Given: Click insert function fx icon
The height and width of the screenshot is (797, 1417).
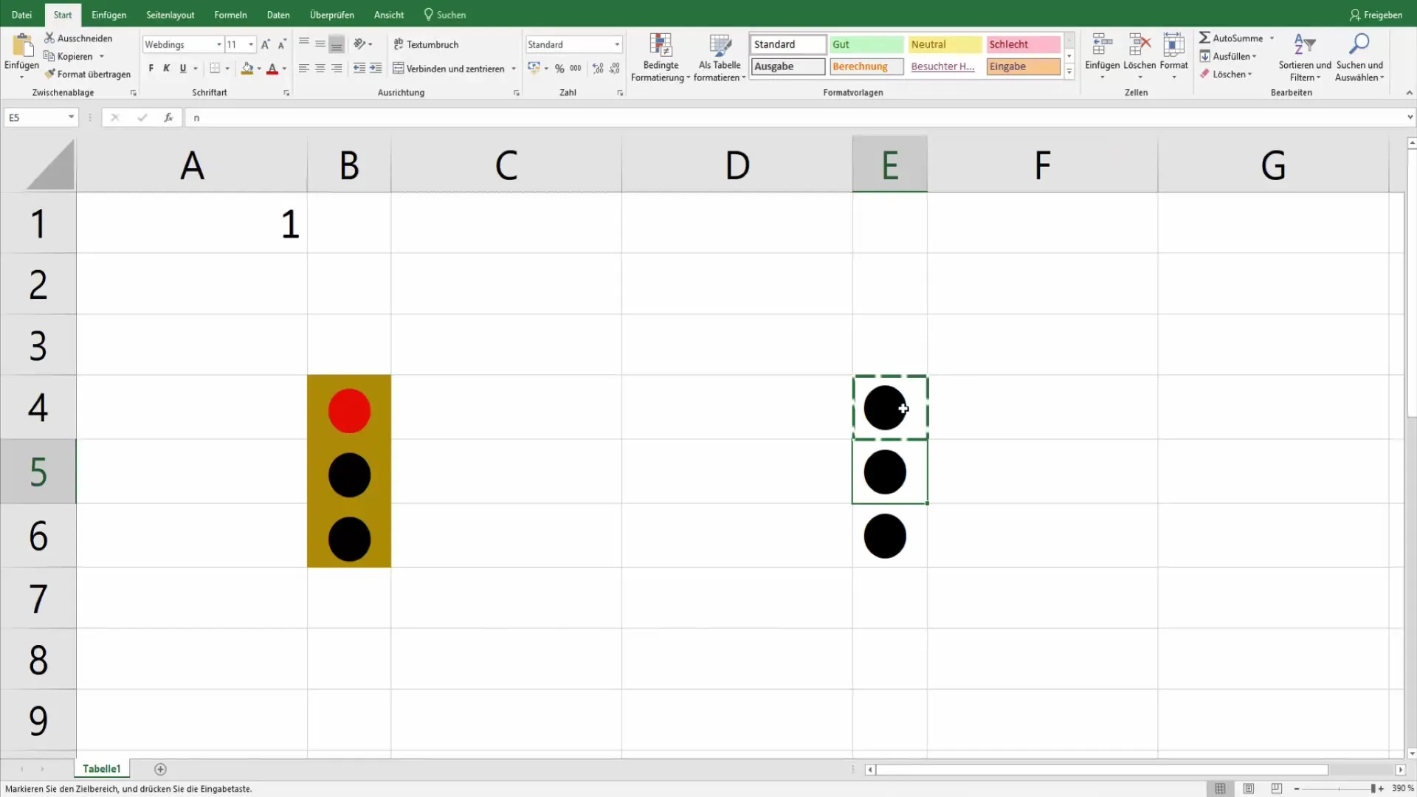Looking at the screenshot, I should pos(168,117).
